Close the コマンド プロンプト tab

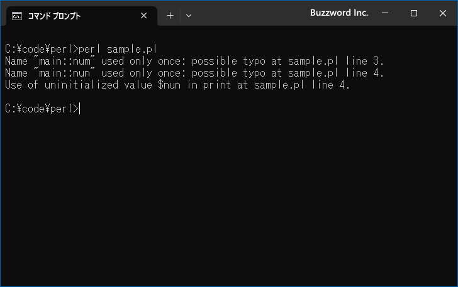click(x=143, y=16)
